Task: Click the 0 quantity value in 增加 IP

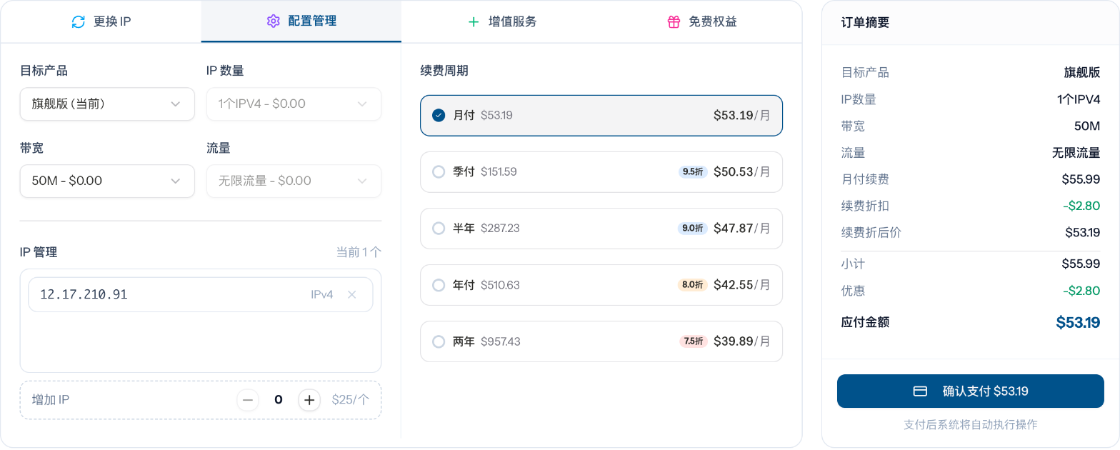Action: [x=279, y=400]
